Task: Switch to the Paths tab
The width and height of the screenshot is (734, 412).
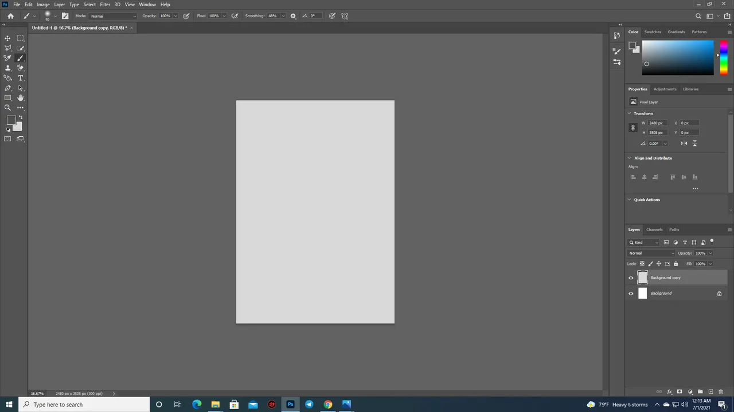Action: click(674, 229)
